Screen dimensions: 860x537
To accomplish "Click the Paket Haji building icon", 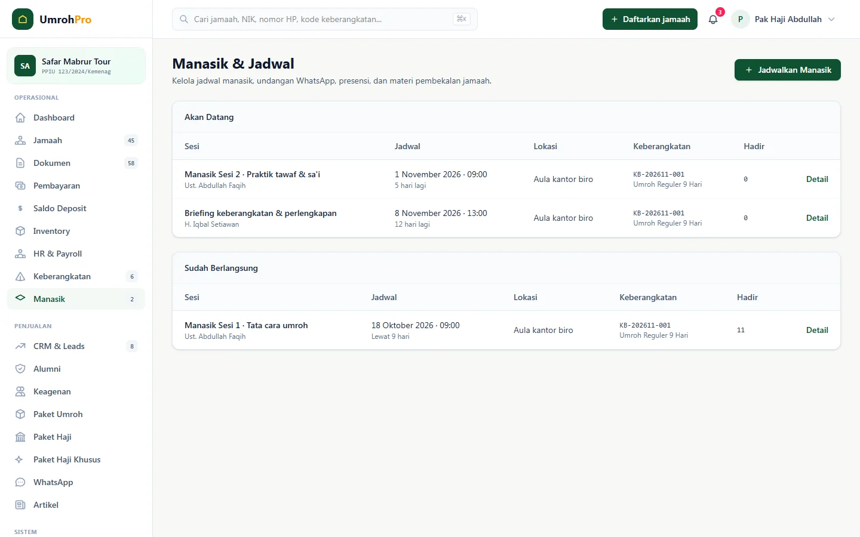I will tap(20, 437).
